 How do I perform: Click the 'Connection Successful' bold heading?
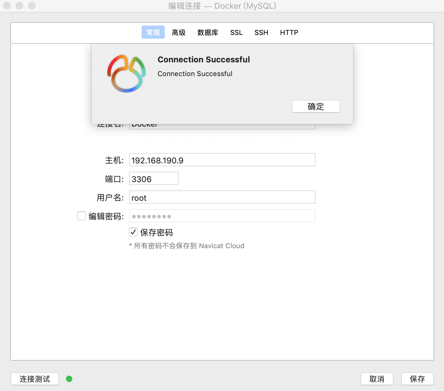click(x=204, y=60)
